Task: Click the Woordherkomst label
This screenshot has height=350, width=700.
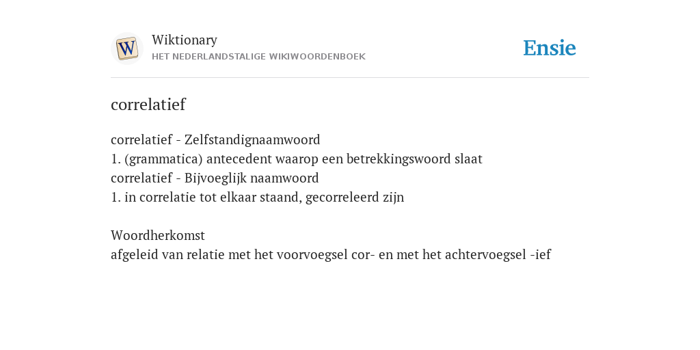Action: coord(158,235)
